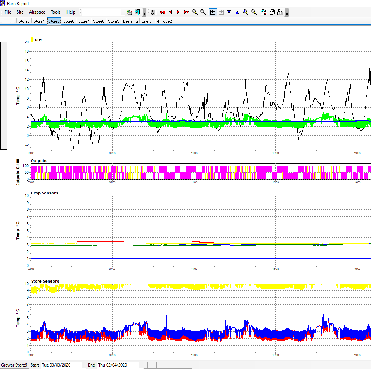Open the End date dropdown arrow
The height and width of the screenshot is (369, 371).
(141, 365)
